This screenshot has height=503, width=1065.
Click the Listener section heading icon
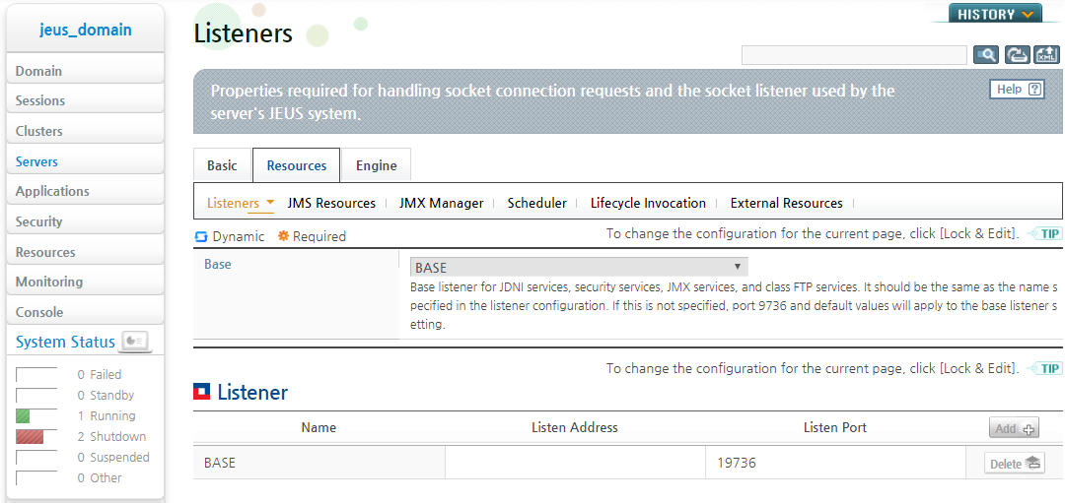(202, 392)
